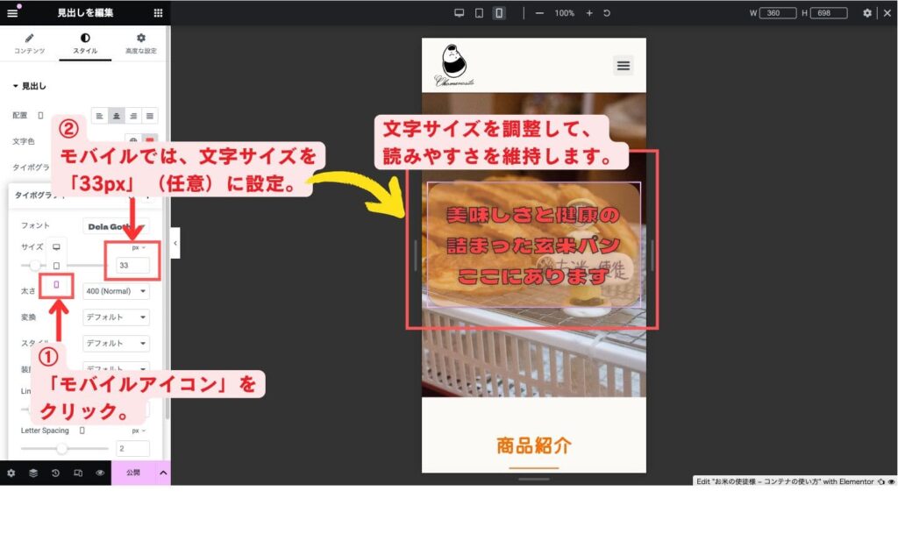
Task: Open the 変換 dropdown
Action: click(x=116, y=317)
